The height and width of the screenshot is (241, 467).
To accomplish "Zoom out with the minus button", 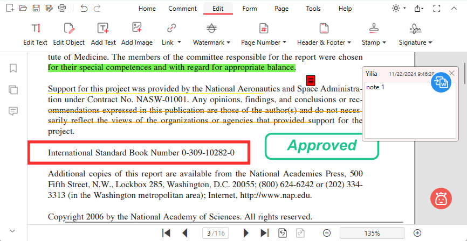I will (x=327, y=233).
